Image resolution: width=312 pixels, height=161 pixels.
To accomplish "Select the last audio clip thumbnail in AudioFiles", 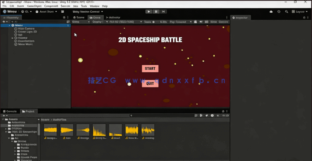I will (x=148, y=130).
